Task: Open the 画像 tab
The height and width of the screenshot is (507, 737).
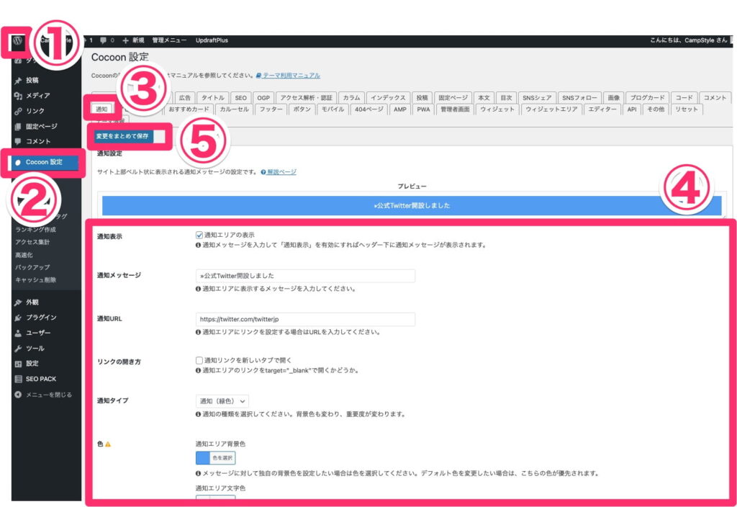Action: click(614, 98)
